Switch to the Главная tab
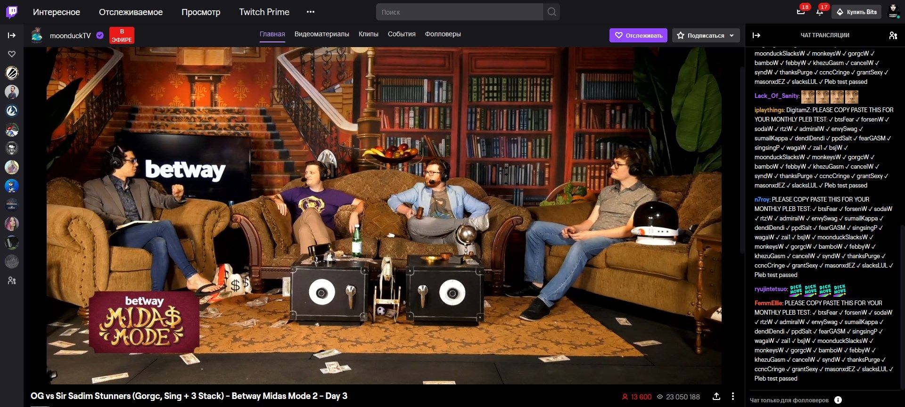Viewport: 905px width, 407px height. point(272,34)
